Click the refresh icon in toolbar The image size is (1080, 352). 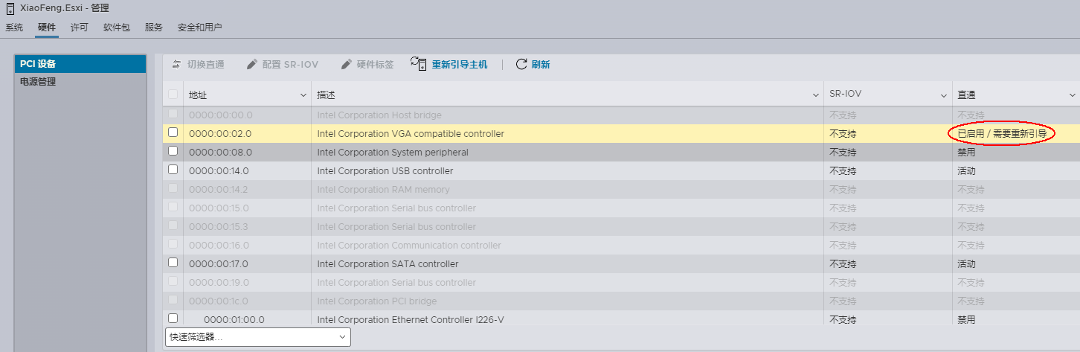(x=521, y=64)
